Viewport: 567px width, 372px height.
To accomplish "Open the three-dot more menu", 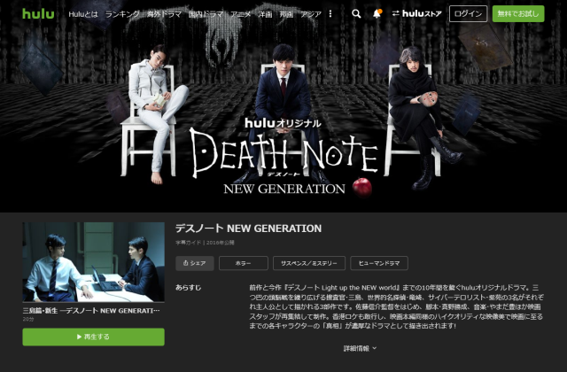I will (x=330, y=14).
